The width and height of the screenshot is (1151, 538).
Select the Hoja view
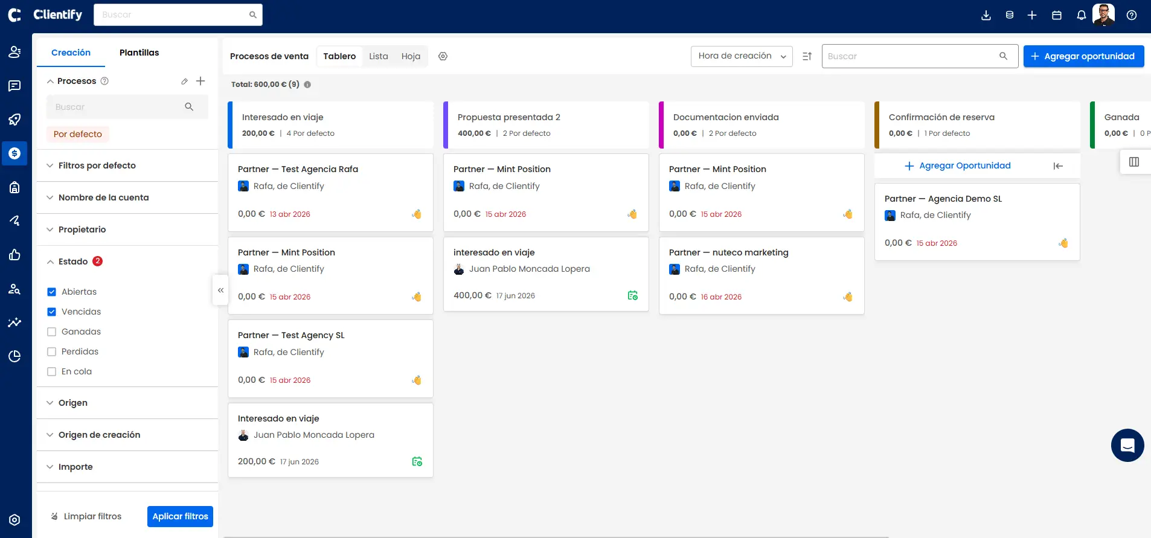pyautogui.click(x=411, y=56)
